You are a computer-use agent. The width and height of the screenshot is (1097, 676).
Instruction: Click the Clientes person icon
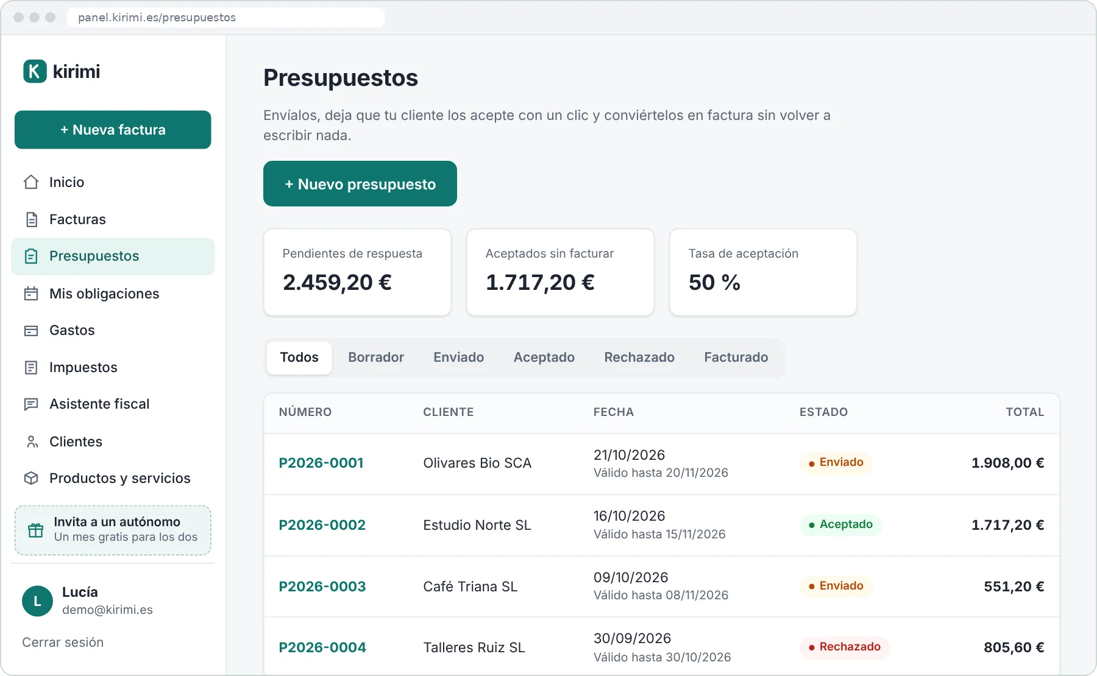31,442
